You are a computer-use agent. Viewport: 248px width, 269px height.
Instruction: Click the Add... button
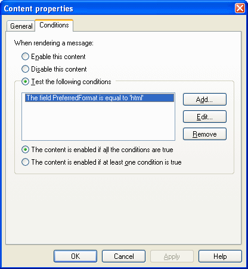pyautogui.click(x=204, y=100)
